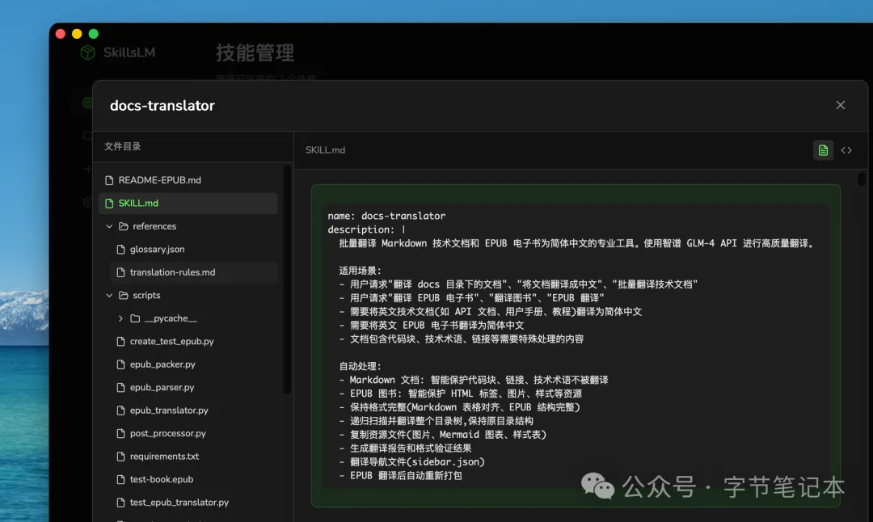The height and width of the screenshot is (522, 873).
Task: Select the green target icon in the left sidebar
Action: coord(87,102)
